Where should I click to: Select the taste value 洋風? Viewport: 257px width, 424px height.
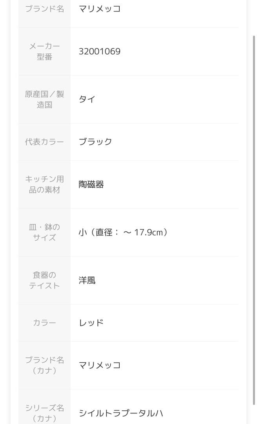pos(87,280)
